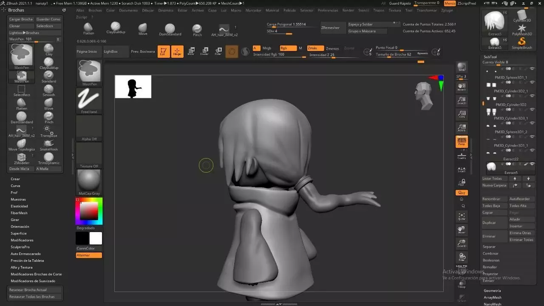Screen dimensions: 544x306
Task: Open the Material menu
Action: 272,10
